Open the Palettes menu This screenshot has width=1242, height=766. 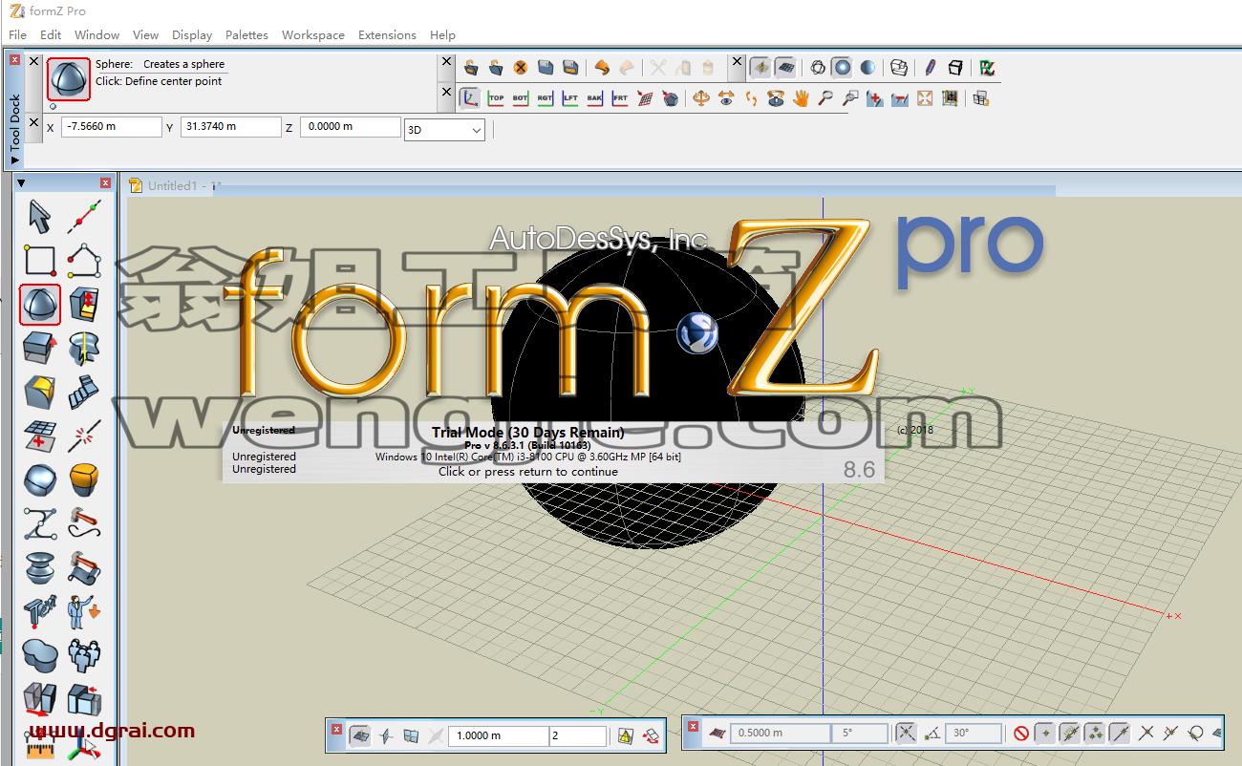(246, 34)
